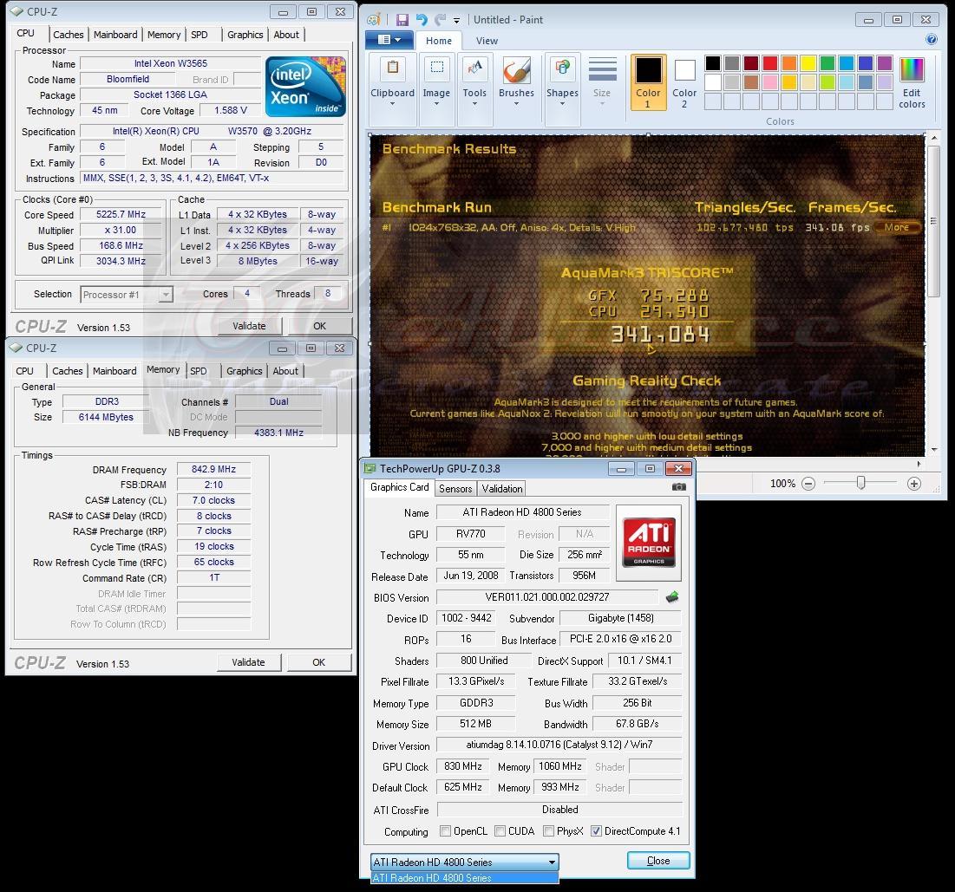Toggle the CUDA checkbox in GPU-Z
The image size is (955, 892).
(500, 831)
